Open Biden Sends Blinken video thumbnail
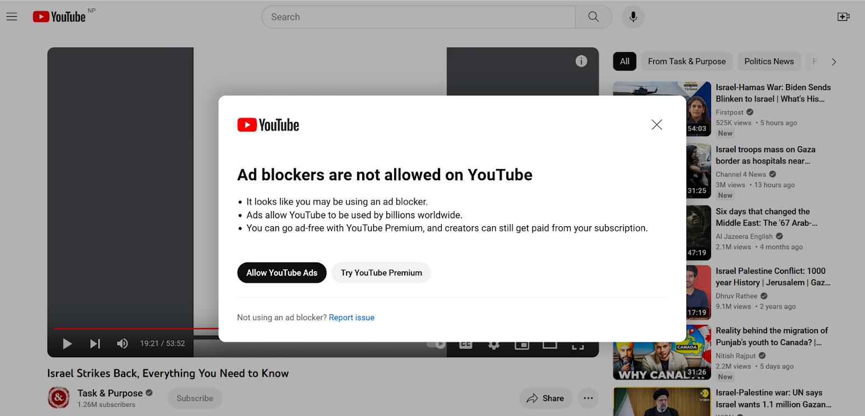 pos(662,108)
